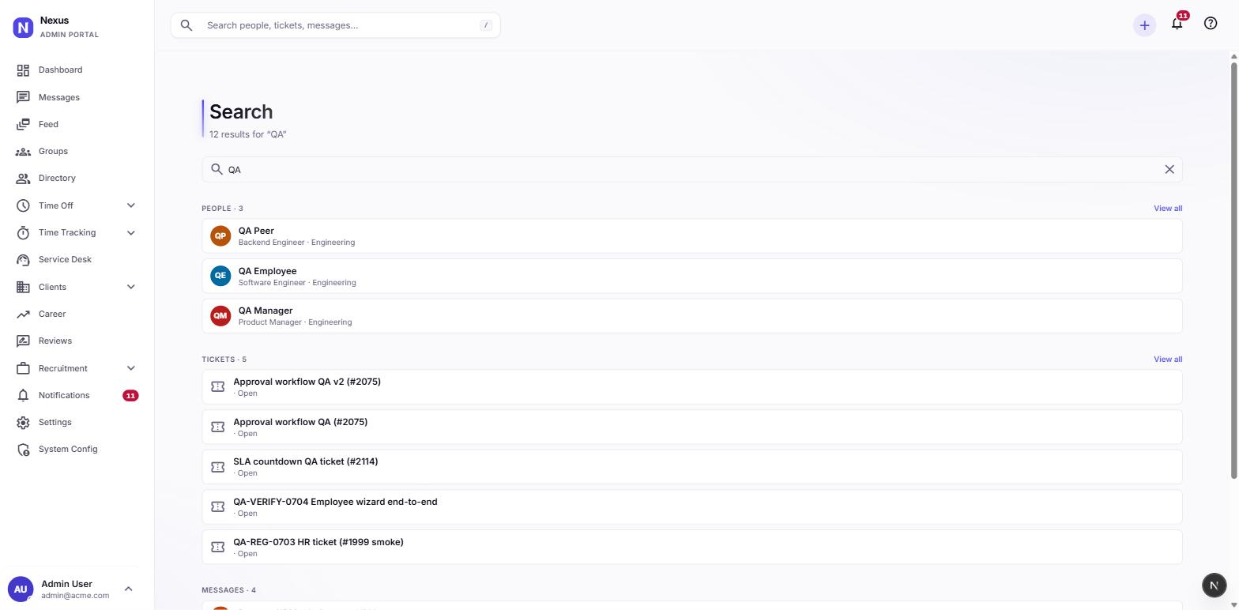Click View all for Tickets results

1168,360
